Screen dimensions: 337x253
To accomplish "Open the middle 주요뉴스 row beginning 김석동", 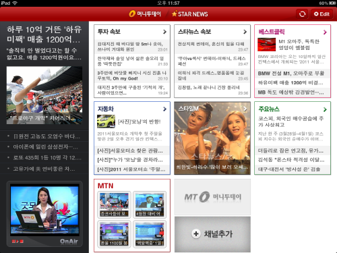I will (x=293, y=160).
